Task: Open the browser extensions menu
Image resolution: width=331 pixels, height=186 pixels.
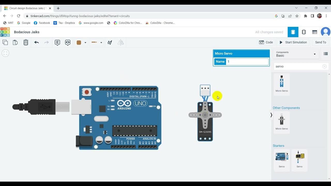Action: point(305,16)
